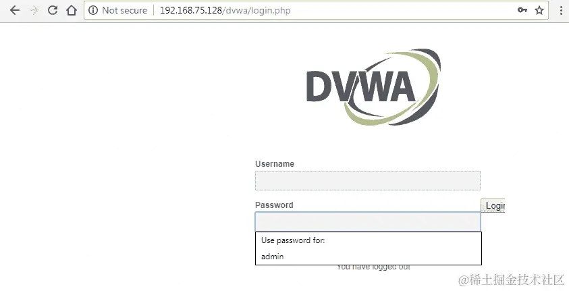Focus the Password input field

coord(368,221)
